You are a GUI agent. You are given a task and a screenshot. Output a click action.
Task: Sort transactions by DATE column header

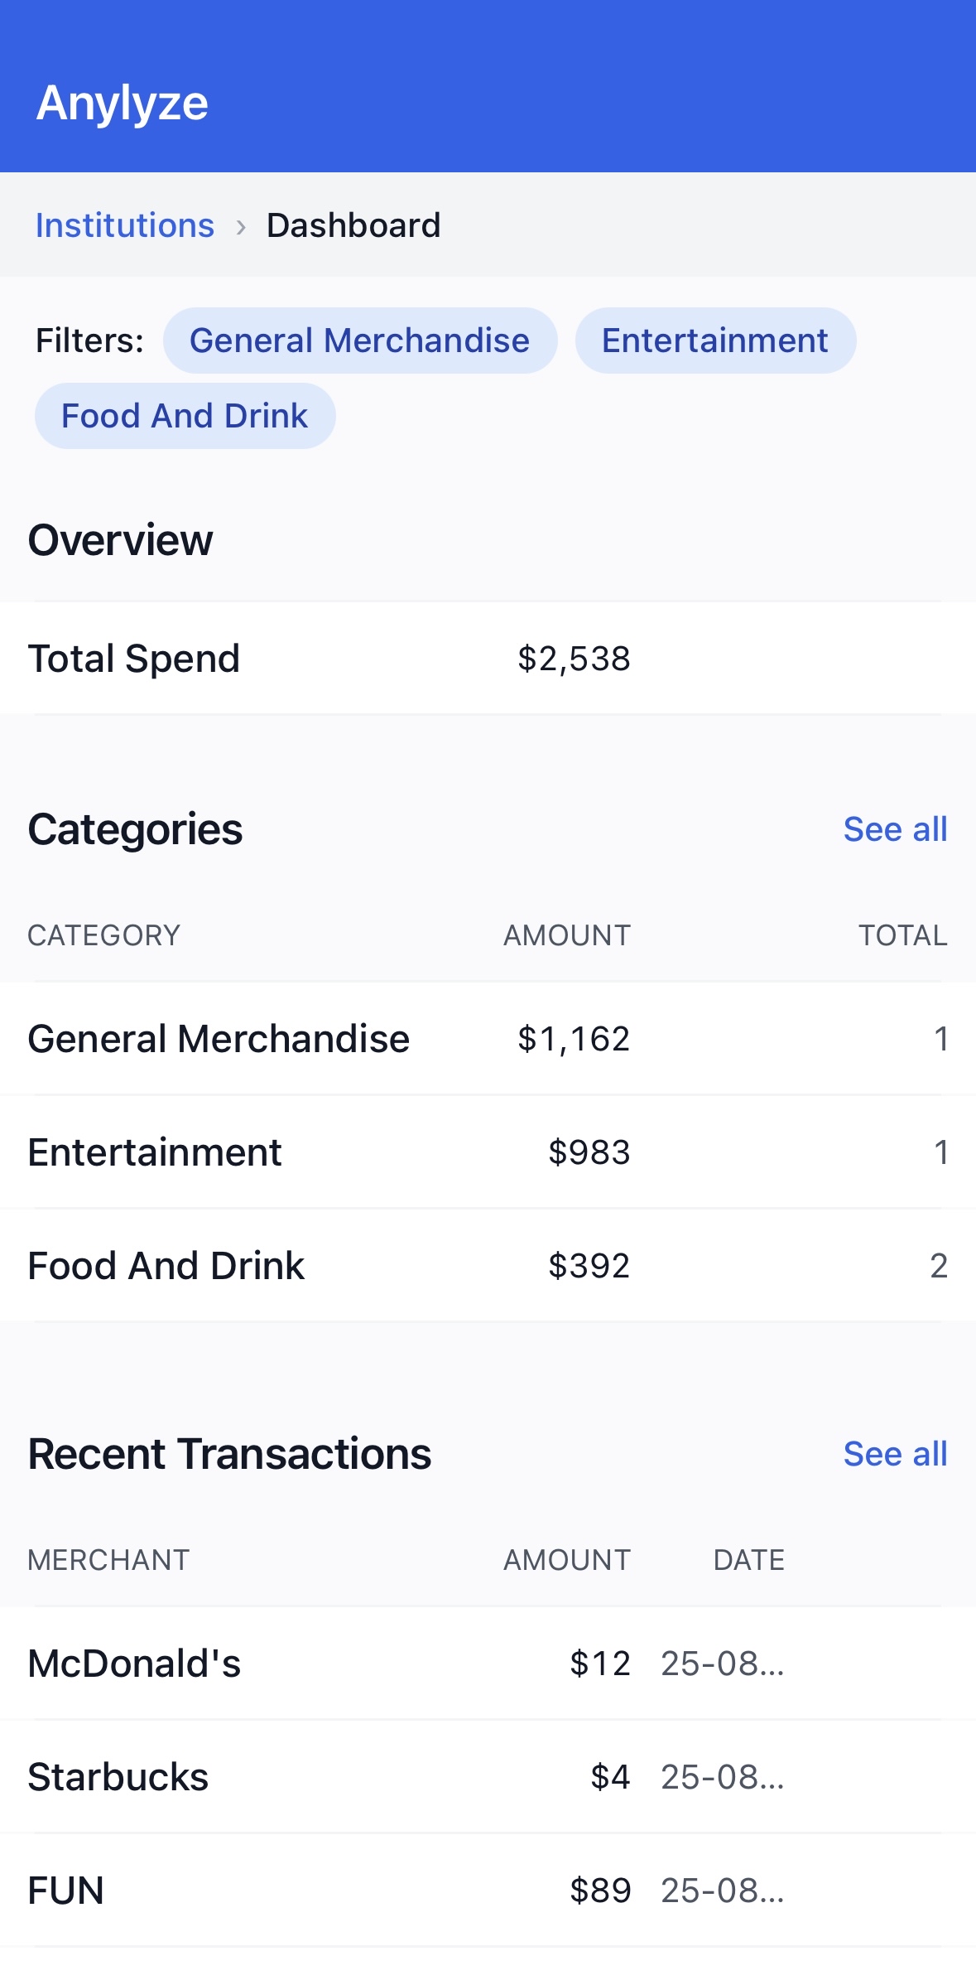click(749, 1560)
